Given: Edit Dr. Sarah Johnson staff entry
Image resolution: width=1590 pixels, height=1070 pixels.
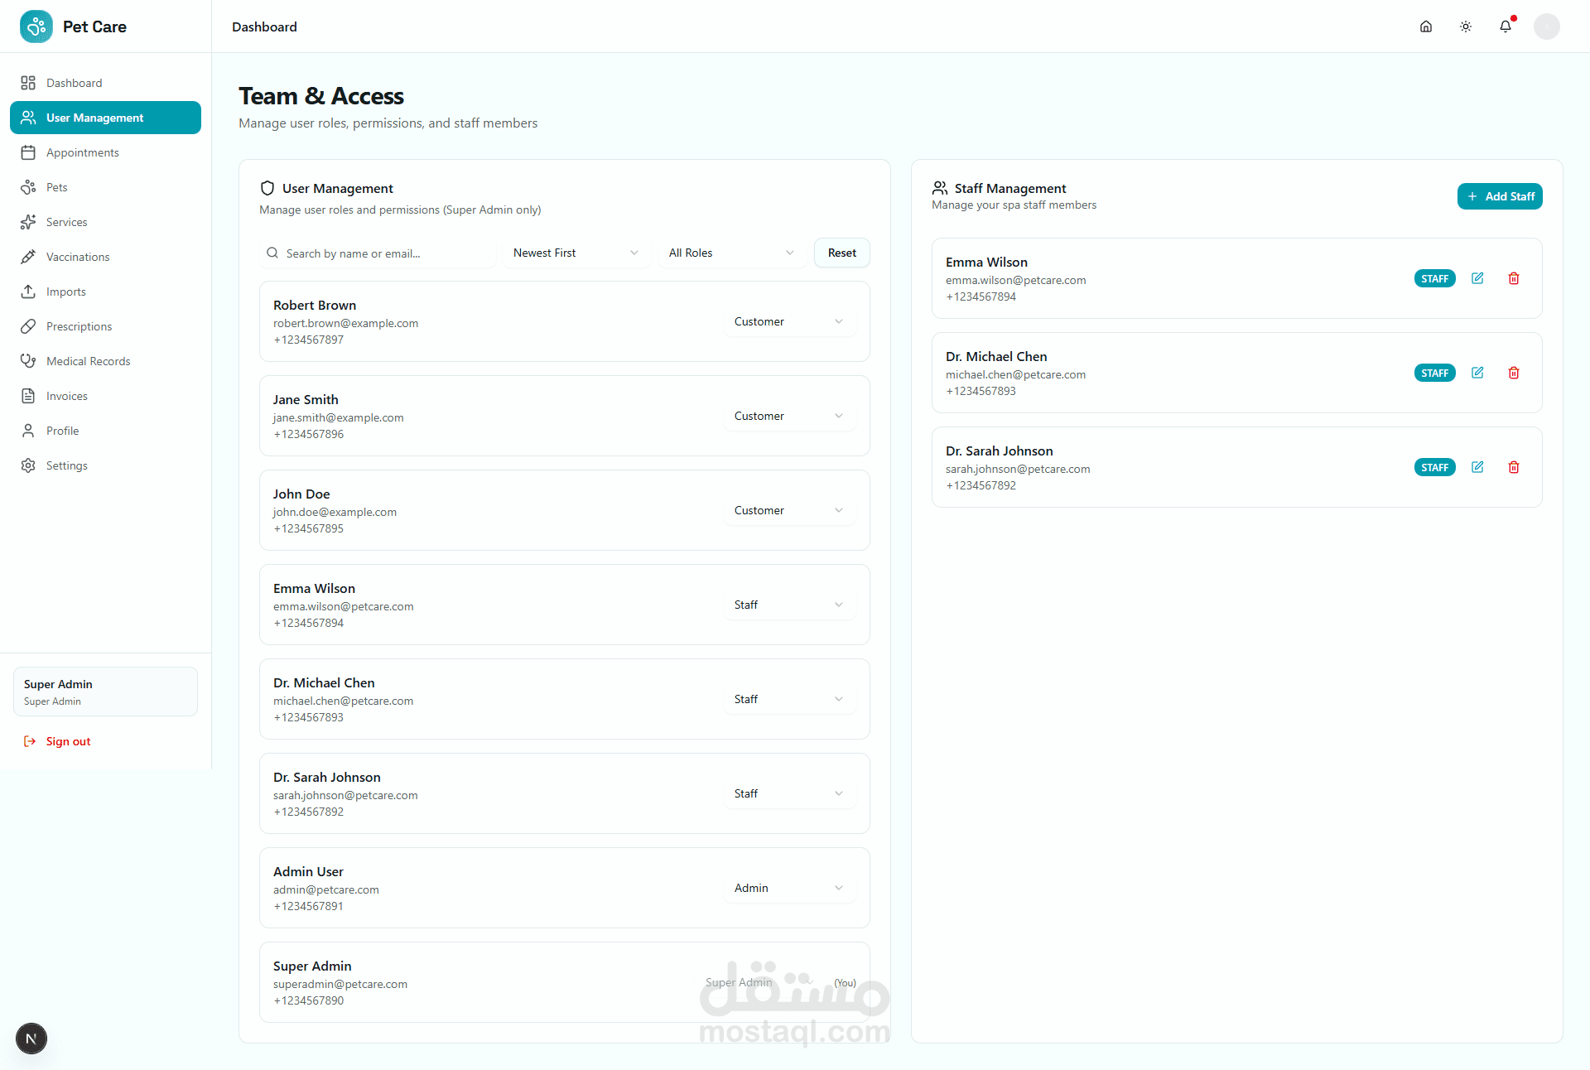Looking at the screenshot, I should coord(1477,467).
